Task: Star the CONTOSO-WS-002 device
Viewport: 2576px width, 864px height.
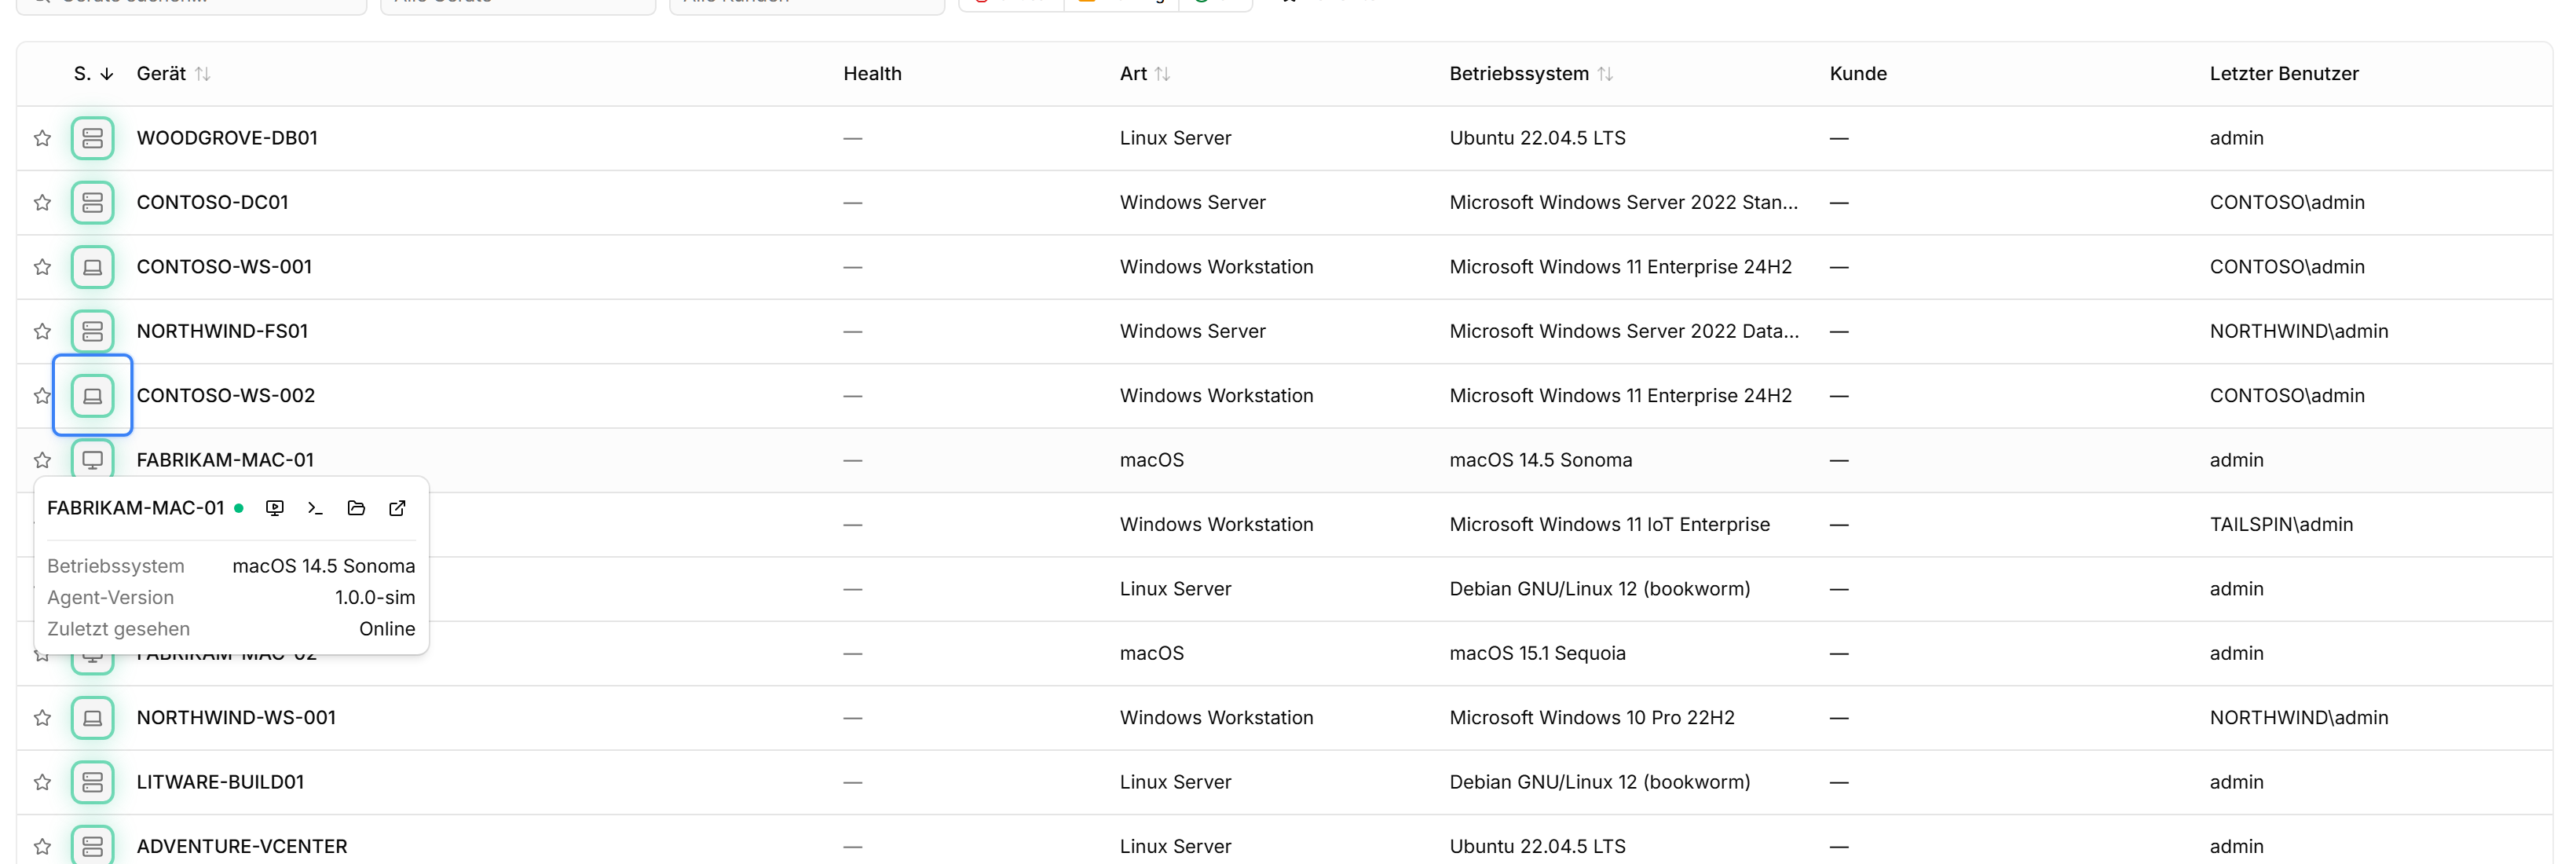Action: [x=42, y=396]
